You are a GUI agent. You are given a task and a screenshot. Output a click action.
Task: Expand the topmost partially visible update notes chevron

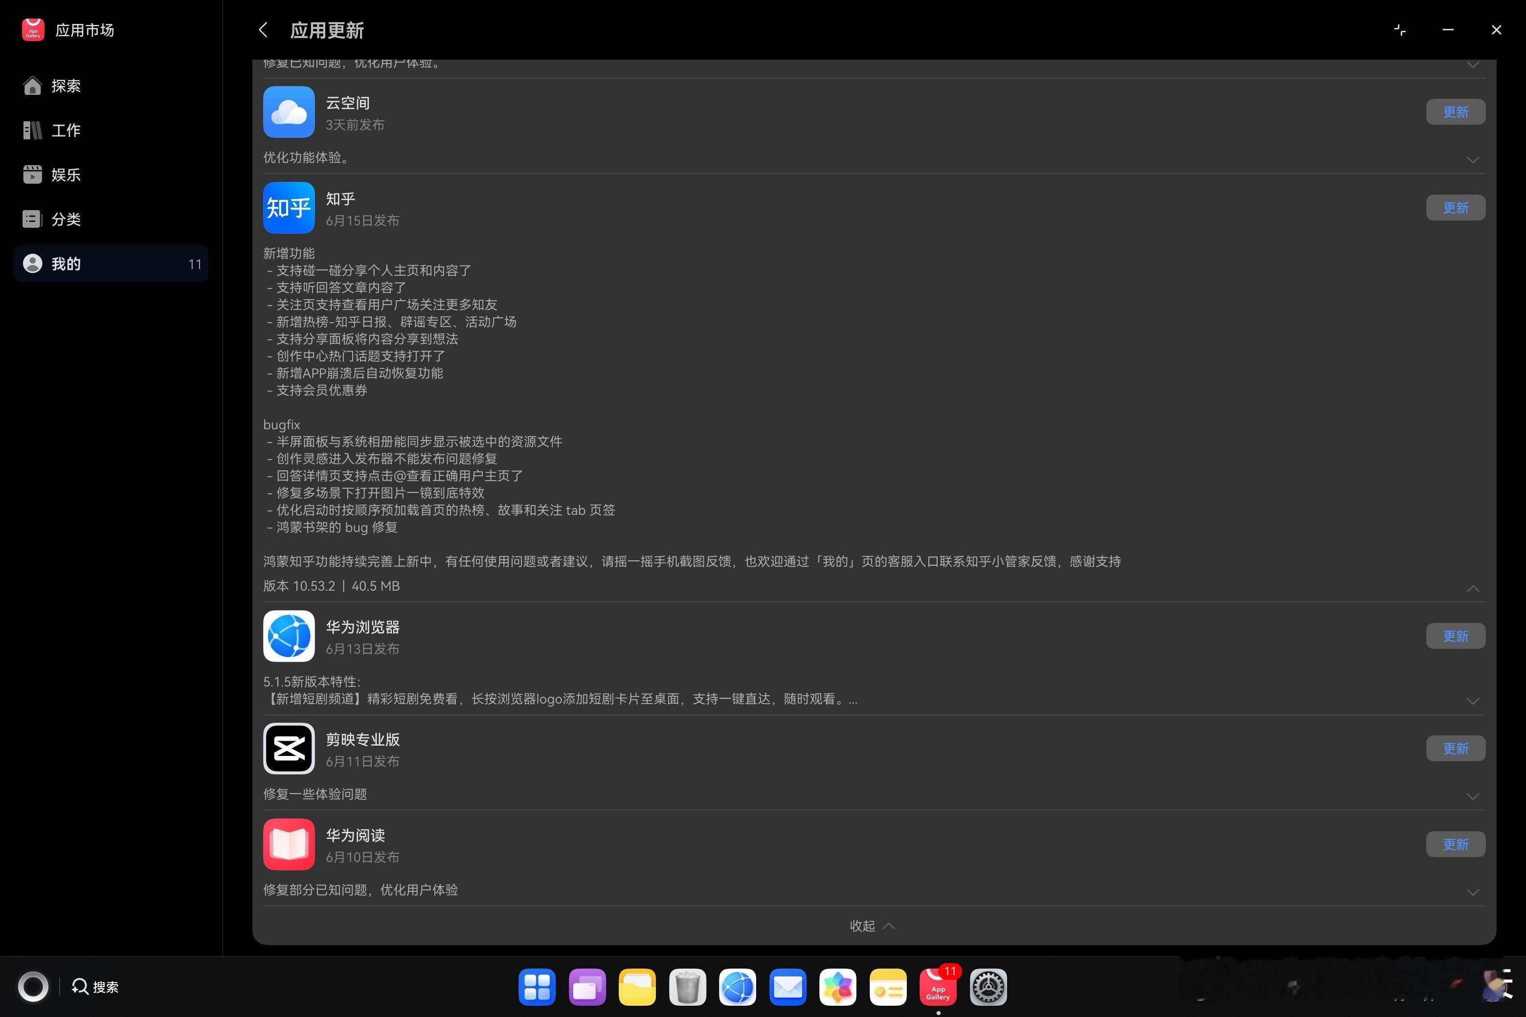[1473, 64]
